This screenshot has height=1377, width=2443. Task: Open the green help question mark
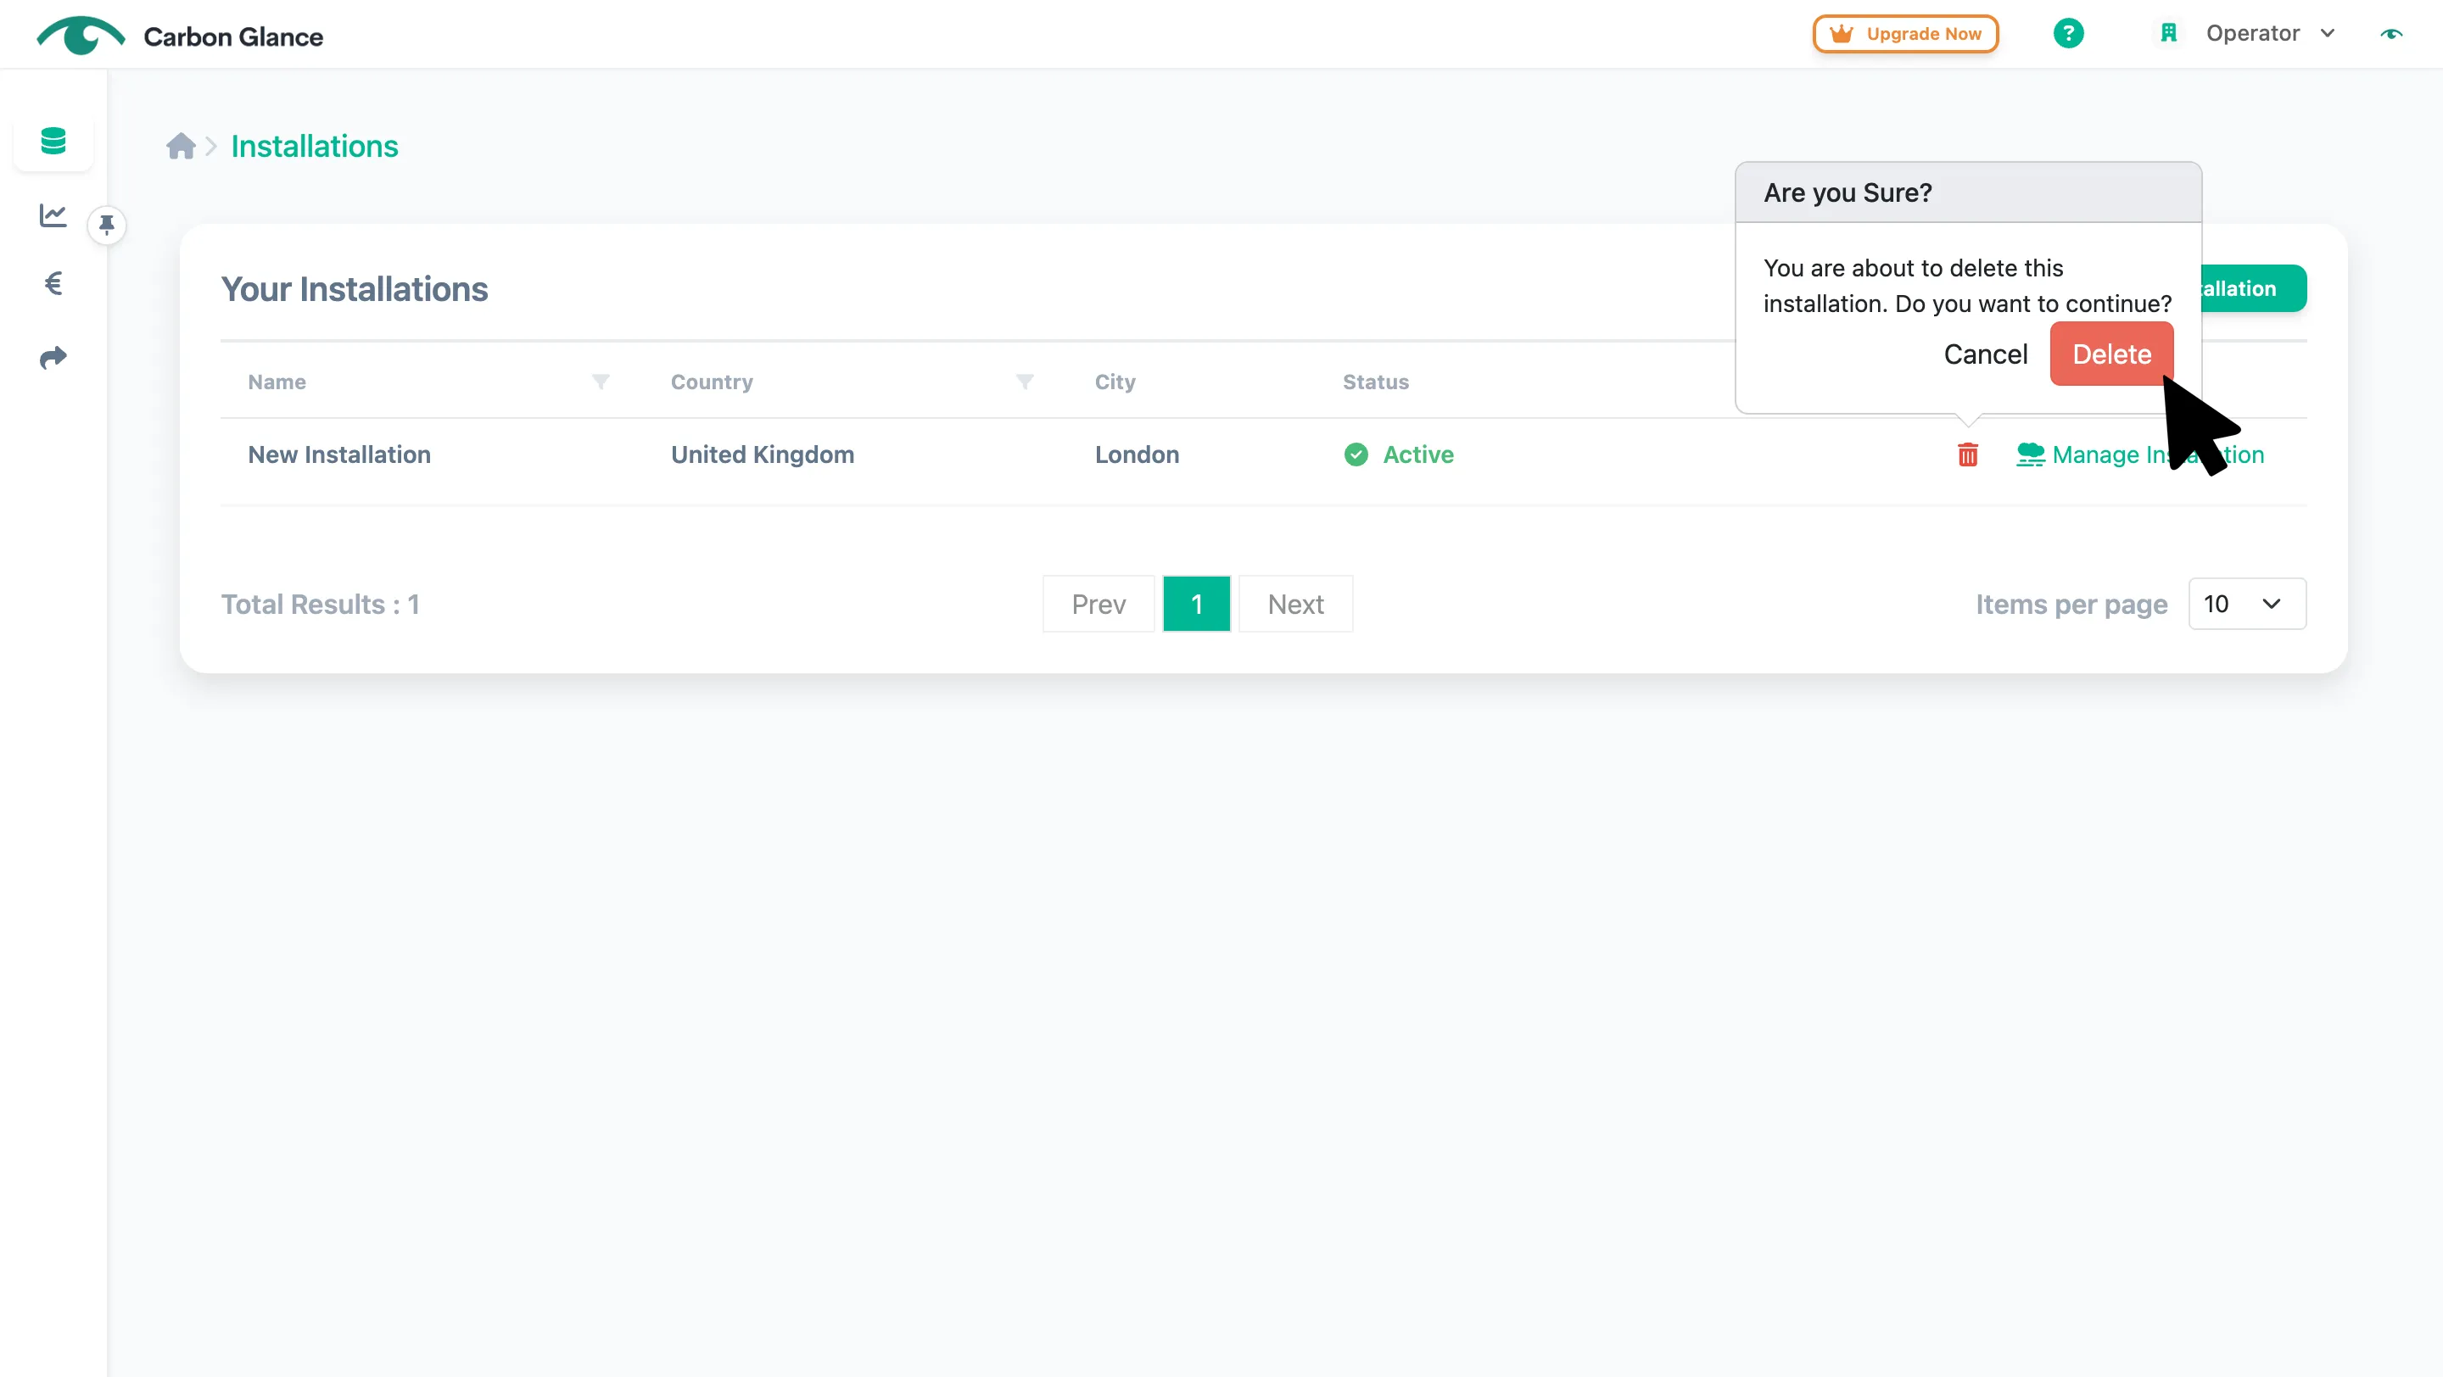coord(2068,33)
